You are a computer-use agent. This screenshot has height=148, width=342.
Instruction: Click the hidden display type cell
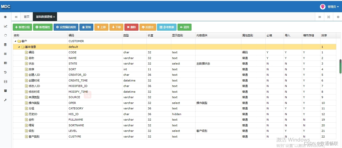click(x=183, y=114)
